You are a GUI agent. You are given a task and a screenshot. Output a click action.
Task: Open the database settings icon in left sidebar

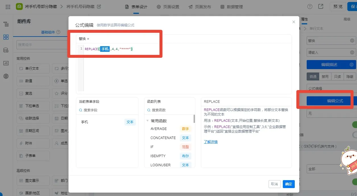click(6, 50)
